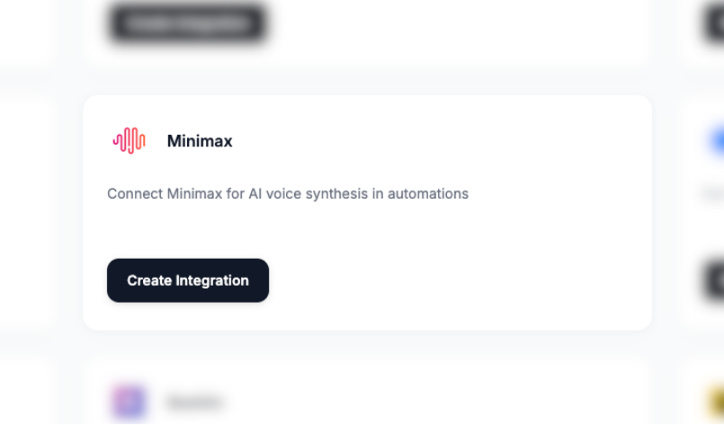Click the Minimax voice synthesis description text
Image resolution: width=724 pixels, height=425 pixels.
(288, 193)
